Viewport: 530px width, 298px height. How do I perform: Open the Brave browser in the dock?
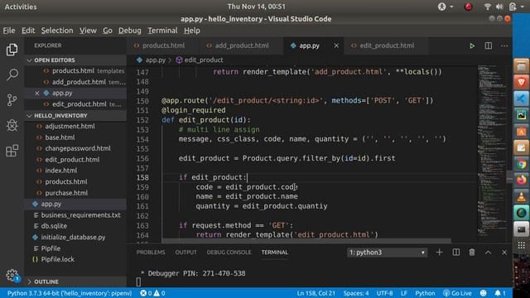tap(521, 83)
